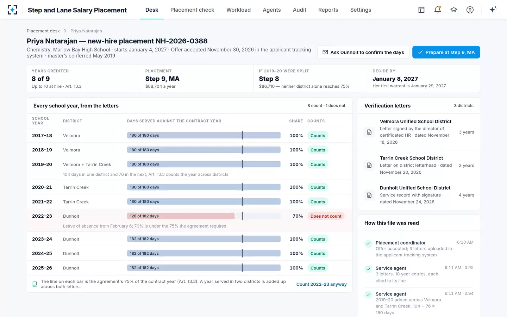Click the Does not count badge for 2022–23
This screenshot has height=317, width=507.
tap(326, 216)
